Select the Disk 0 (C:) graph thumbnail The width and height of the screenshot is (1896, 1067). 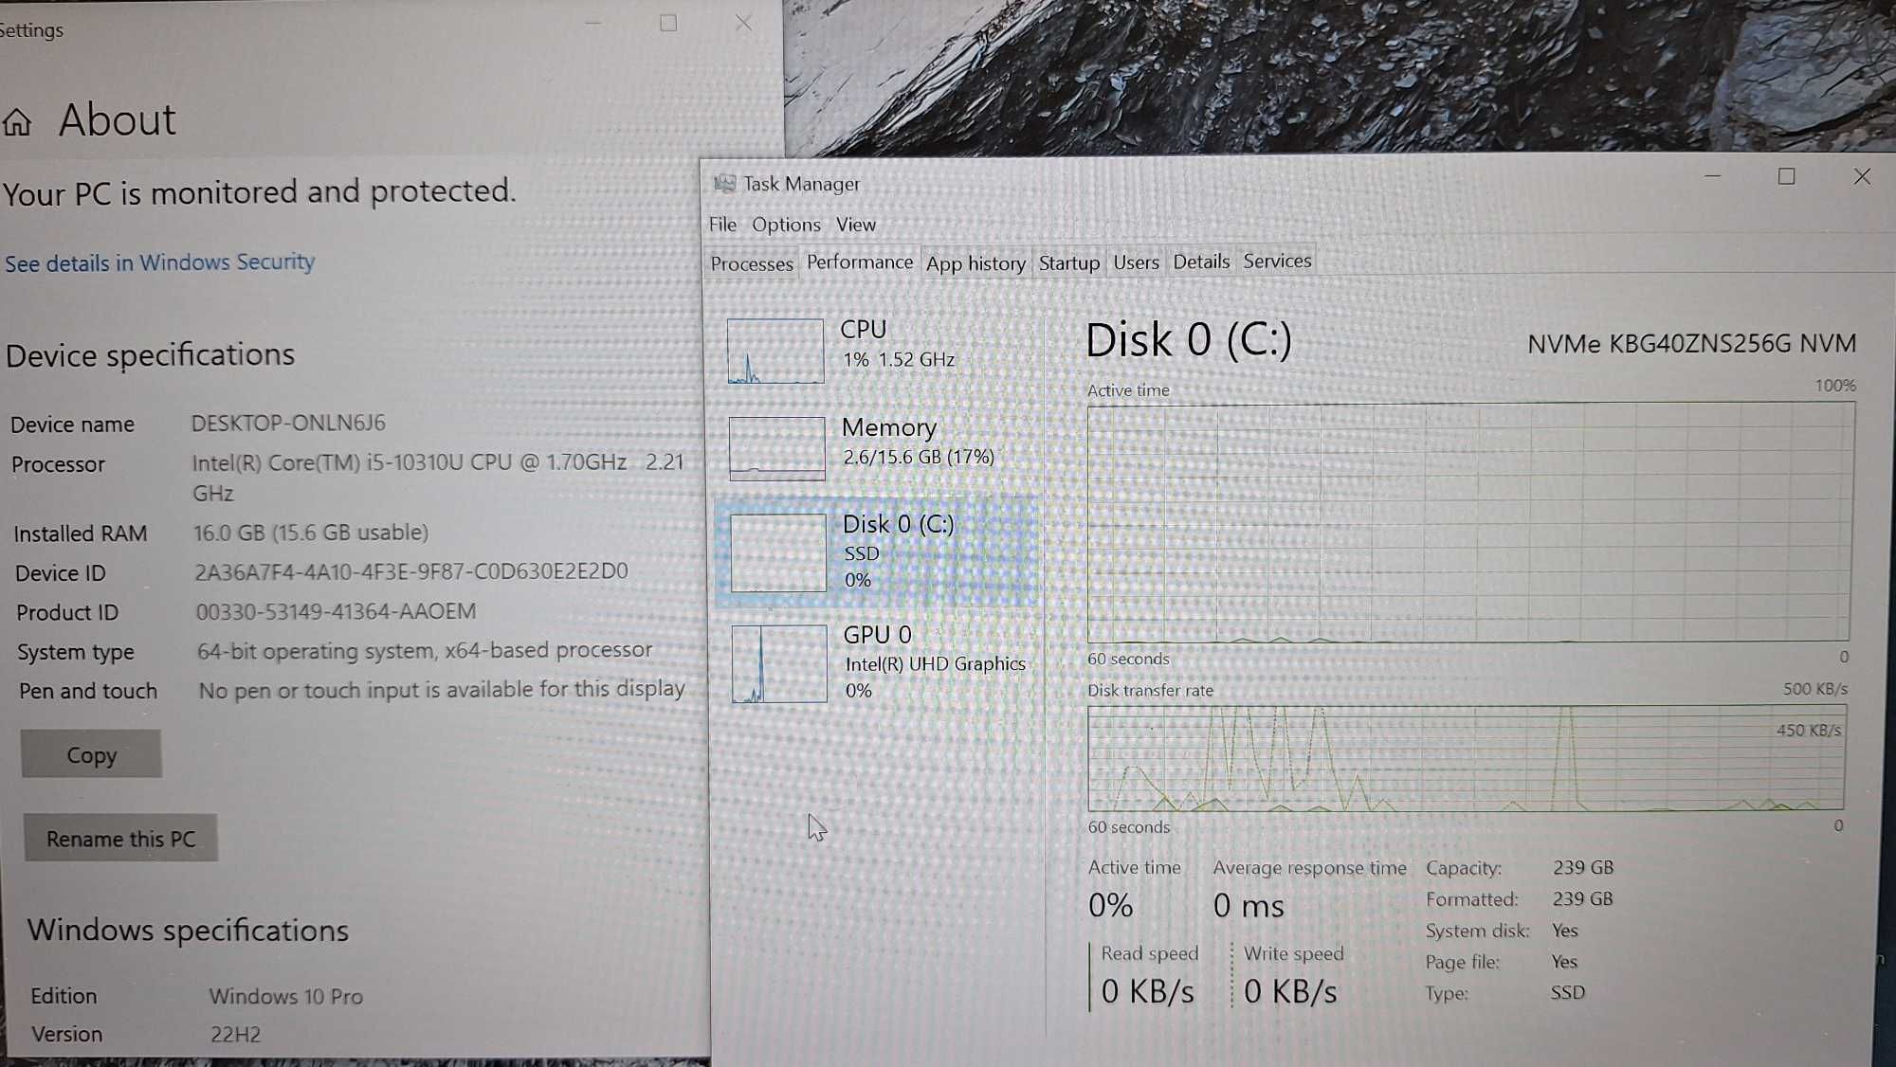pyautogui.click(x=778, y=552)
